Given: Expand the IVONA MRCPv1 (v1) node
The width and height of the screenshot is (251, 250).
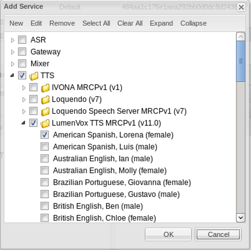Looking at the screenshot, I should [24, 87].
